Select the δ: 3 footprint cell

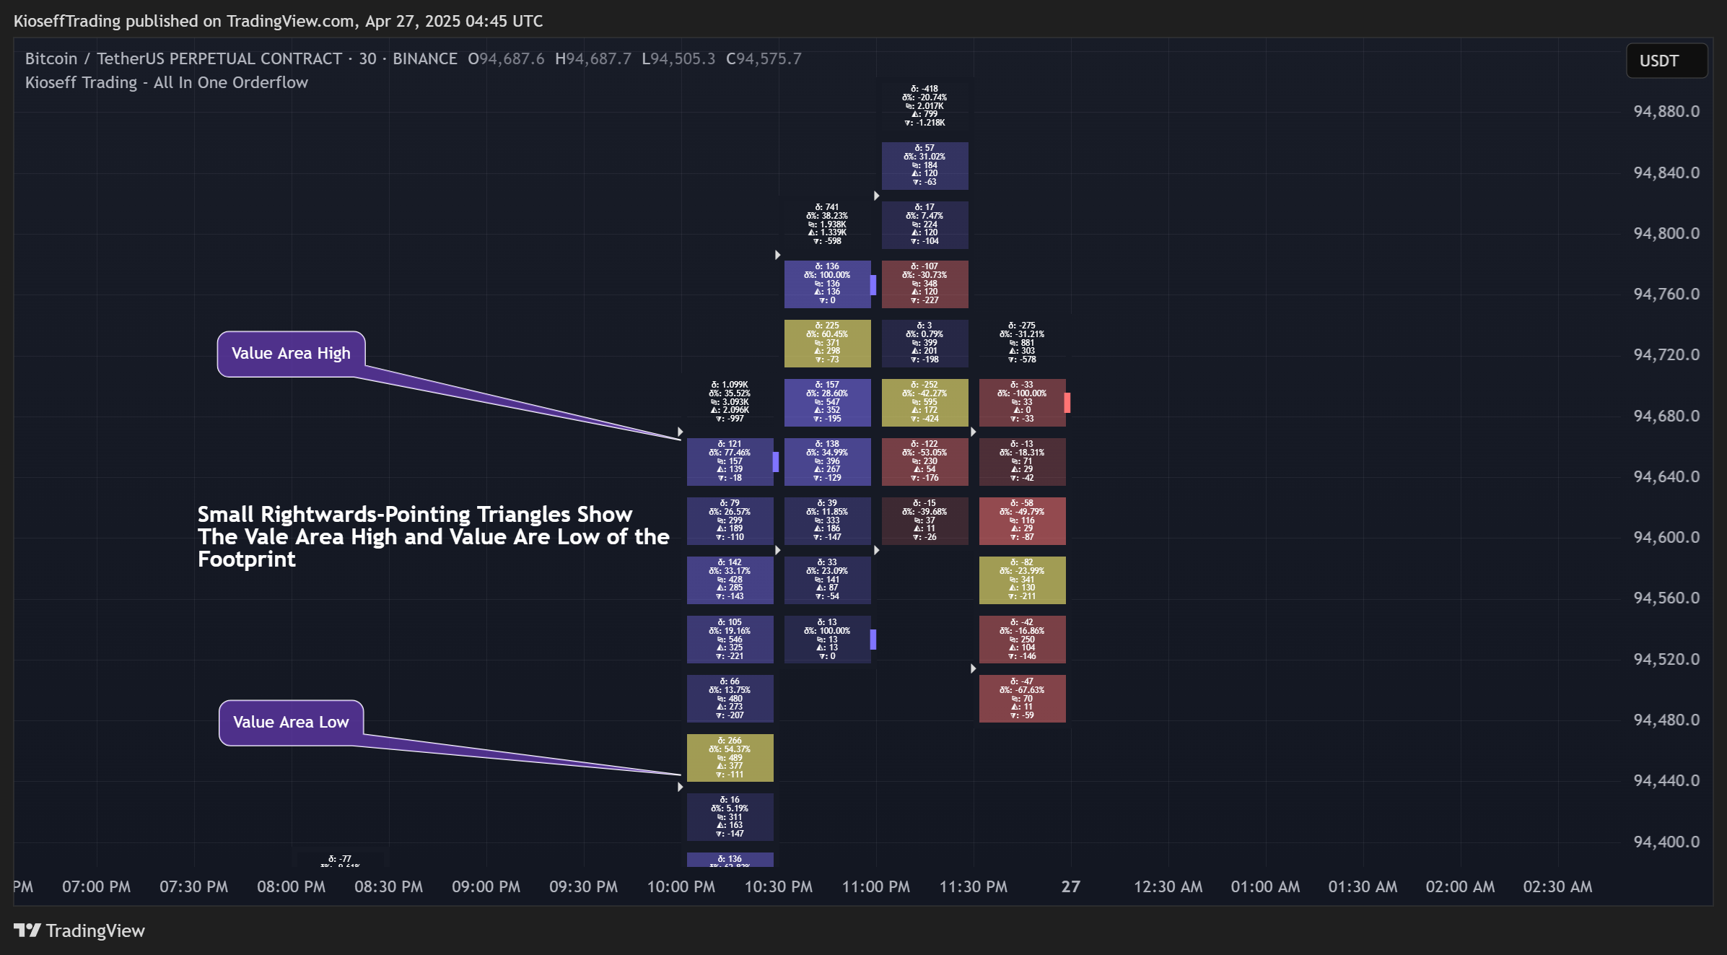924,344
